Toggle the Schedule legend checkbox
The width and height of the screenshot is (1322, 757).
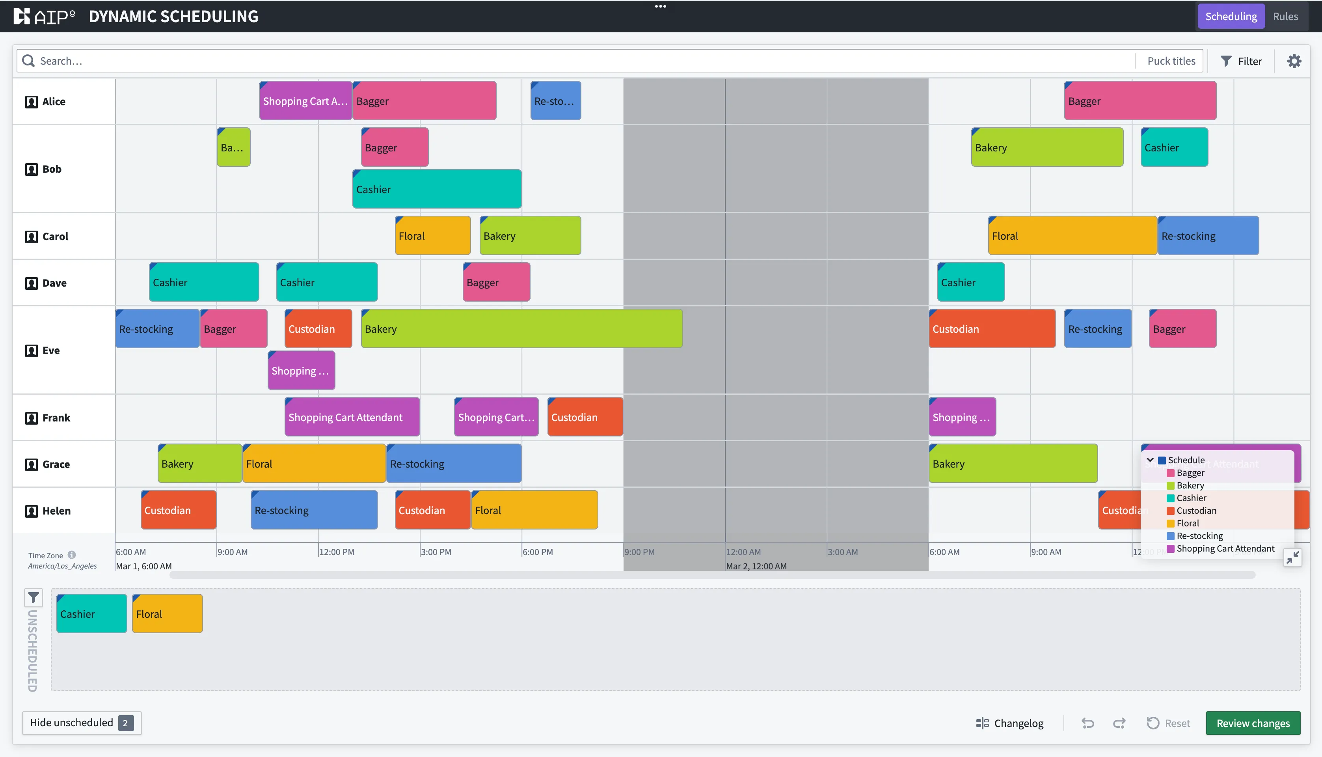(1162, 460)
